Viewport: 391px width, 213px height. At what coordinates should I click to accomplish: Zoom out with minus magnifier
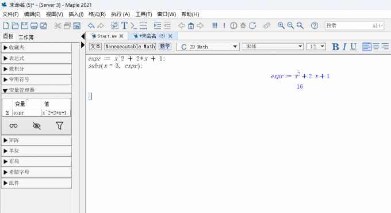[290, 25]
